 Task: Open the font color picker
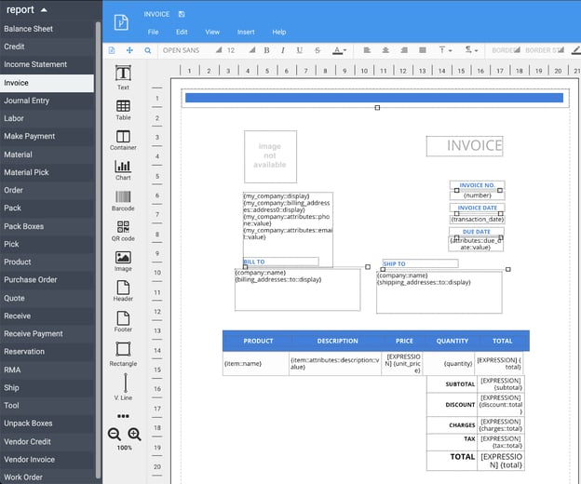[339, 50]
